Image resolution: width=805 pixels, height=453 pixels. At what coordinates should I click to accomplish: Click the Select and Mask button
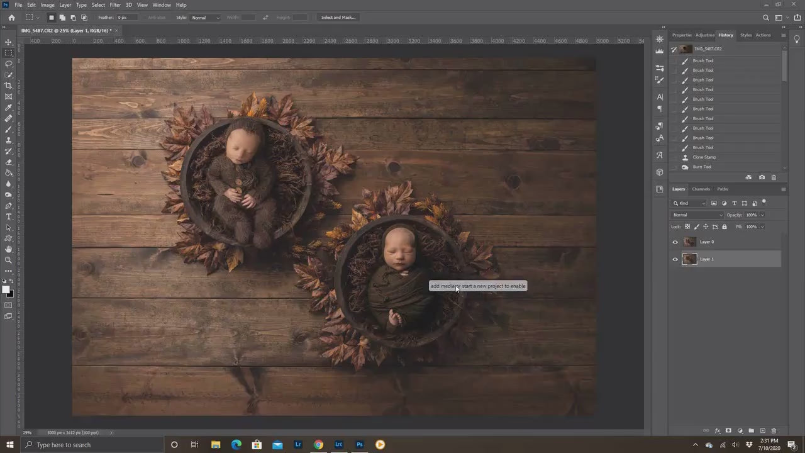tap(338, 17)
